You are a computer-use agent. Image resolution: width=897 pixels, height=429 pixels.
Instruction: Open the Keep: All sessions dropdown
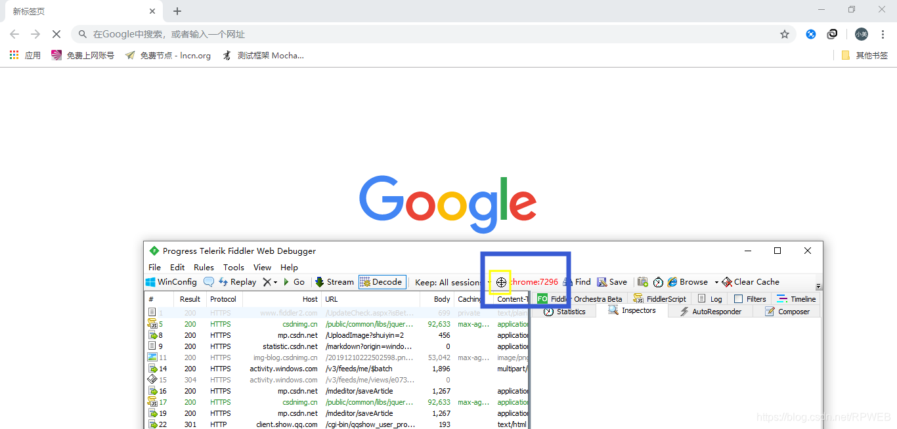point(453,283)
